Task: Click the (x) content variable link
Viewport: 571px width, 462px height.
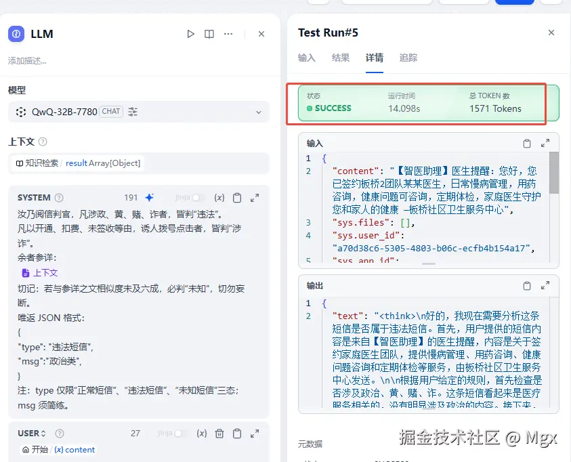Action: (75, 448)
